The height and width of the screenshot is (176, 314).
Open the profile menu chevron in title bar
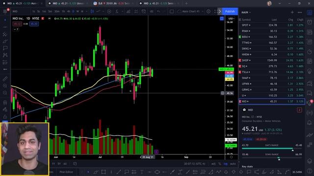point(280,3)
